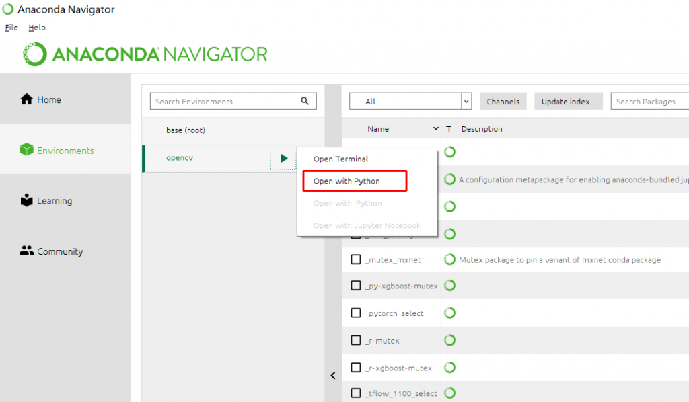Click the Home icon in sidebar

click(x=27, y=99)
